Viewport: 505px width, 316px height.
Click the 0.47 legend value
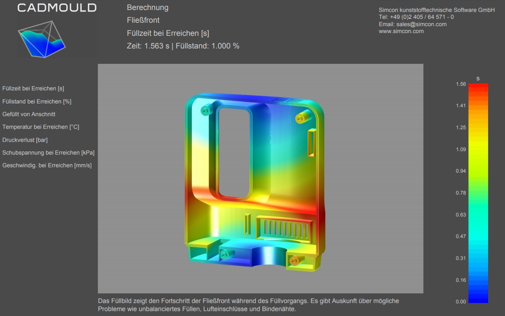coord(461,236)
